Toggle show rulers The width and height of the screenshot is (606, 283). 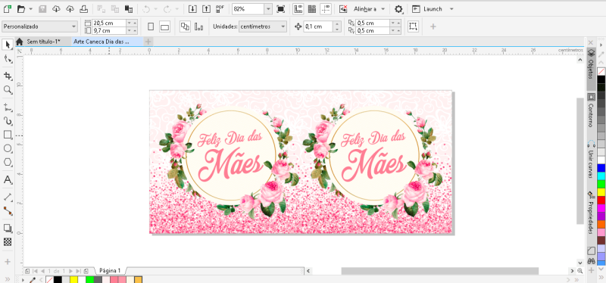pos(298,8)
